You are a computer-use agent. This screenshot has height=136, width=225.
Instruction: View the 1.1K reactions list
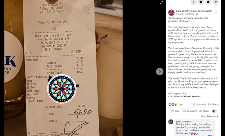(x=175, y=105)
